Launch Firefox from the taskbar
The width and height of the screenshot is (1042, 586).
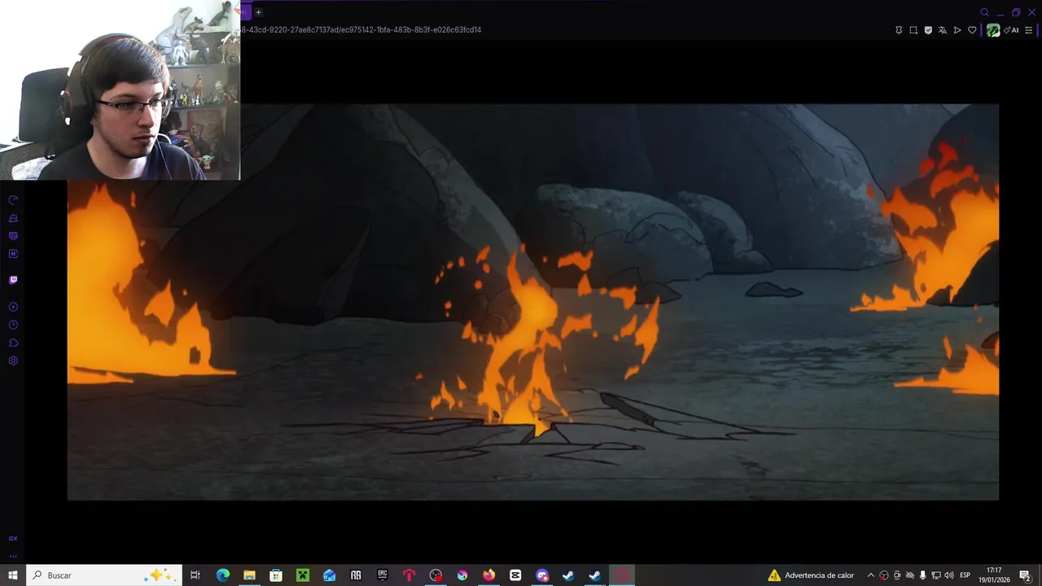pos(488,575)
